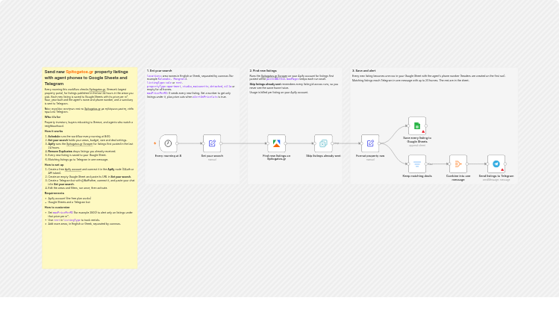Viewport: 559px width, 336px height.
Task: Click the 'How to customize' heading in yellow note
Action: [57, 208]
